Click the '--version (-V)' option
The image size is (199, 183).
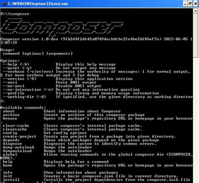[20, 79]
